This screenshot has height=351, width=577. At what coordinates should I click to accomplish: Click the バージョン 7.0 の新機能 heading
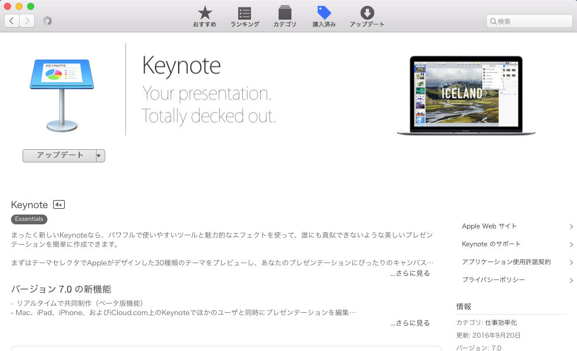[x=61, y=289]
